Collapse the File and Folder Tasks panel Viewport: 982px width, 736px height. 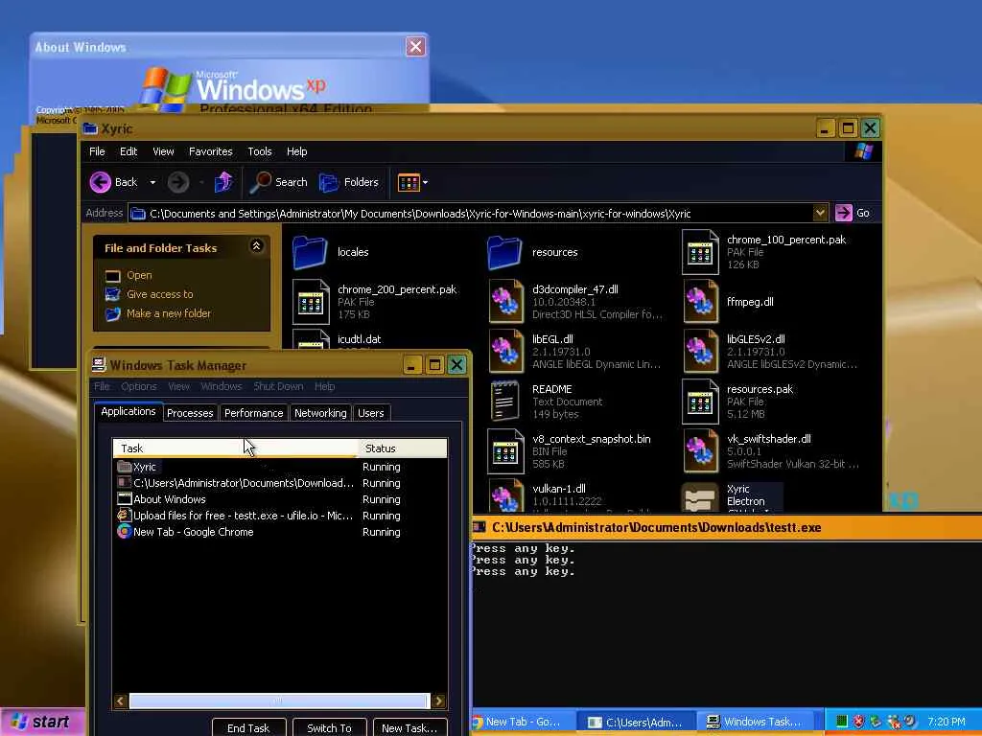point(256,246)
